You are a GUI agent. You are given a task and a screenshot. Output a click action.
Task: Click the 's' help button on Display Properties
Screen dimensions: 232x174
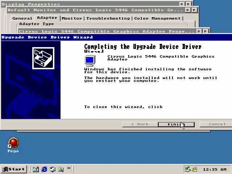point(181,4)
